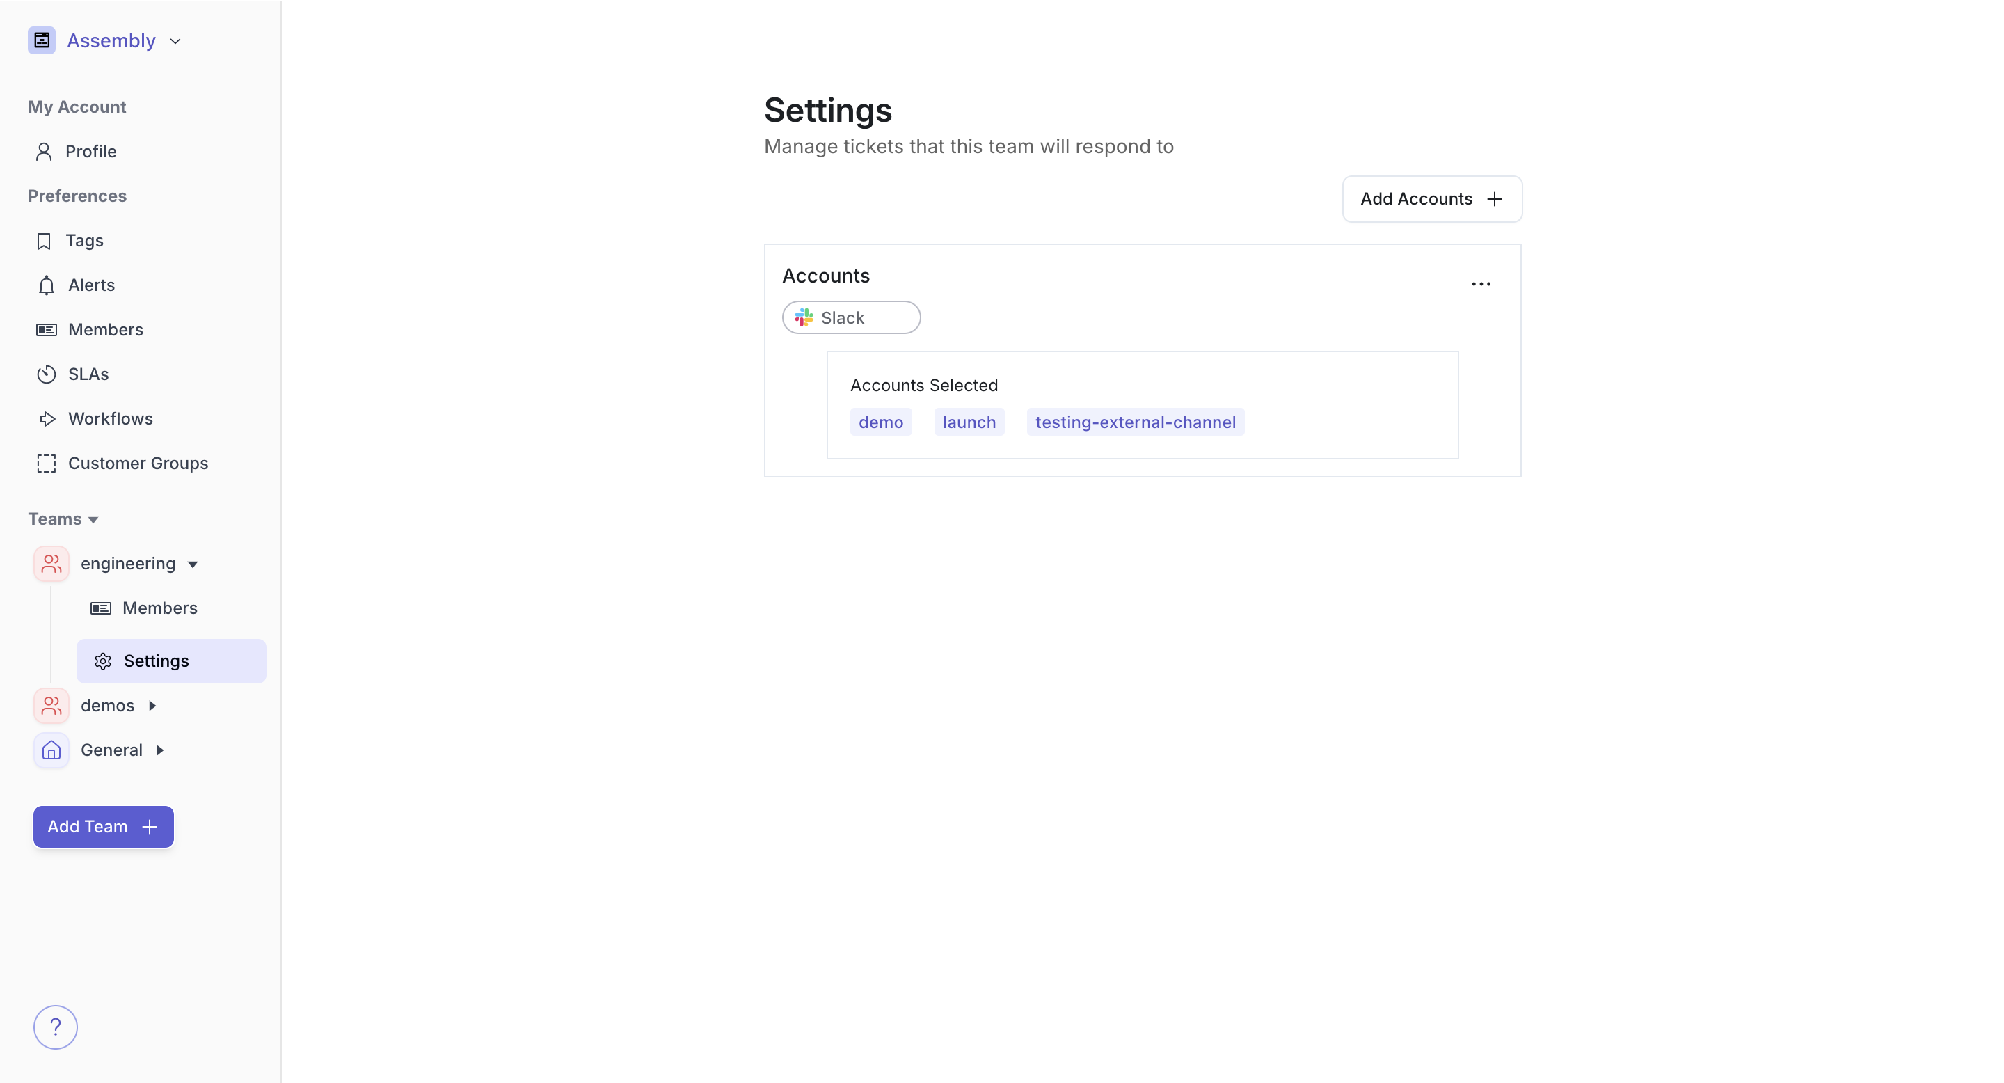Open the help question mark icon
This screenshot has width=2004, height=1083.
55,1027
